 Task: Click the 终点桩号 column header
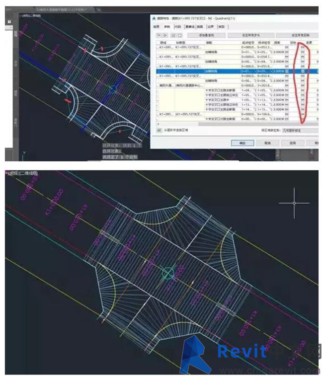[x=264, y=43]
